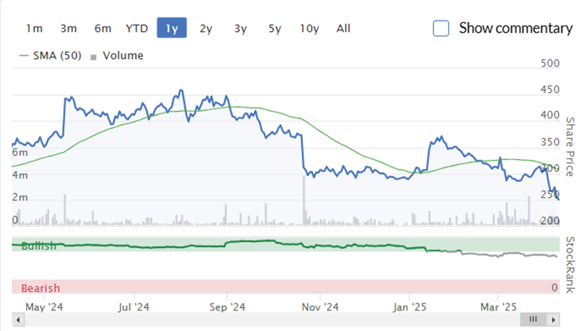Enable the Show commentary checkbox

(441, 28)
